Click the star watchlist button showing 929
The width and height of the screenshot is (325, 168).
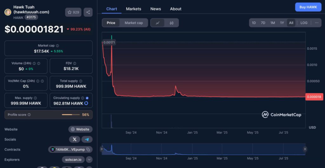point(73,12)
